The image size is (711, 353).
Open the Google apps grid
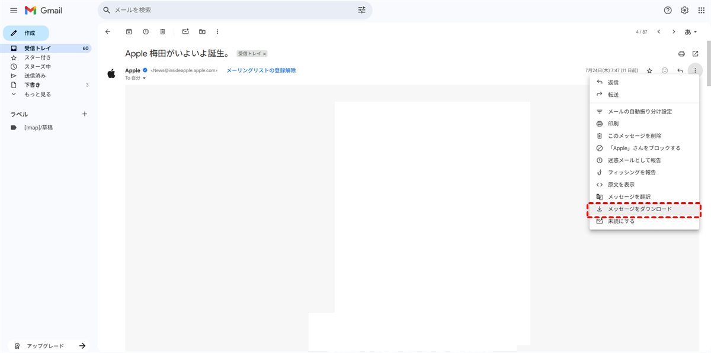pos(701,11)
